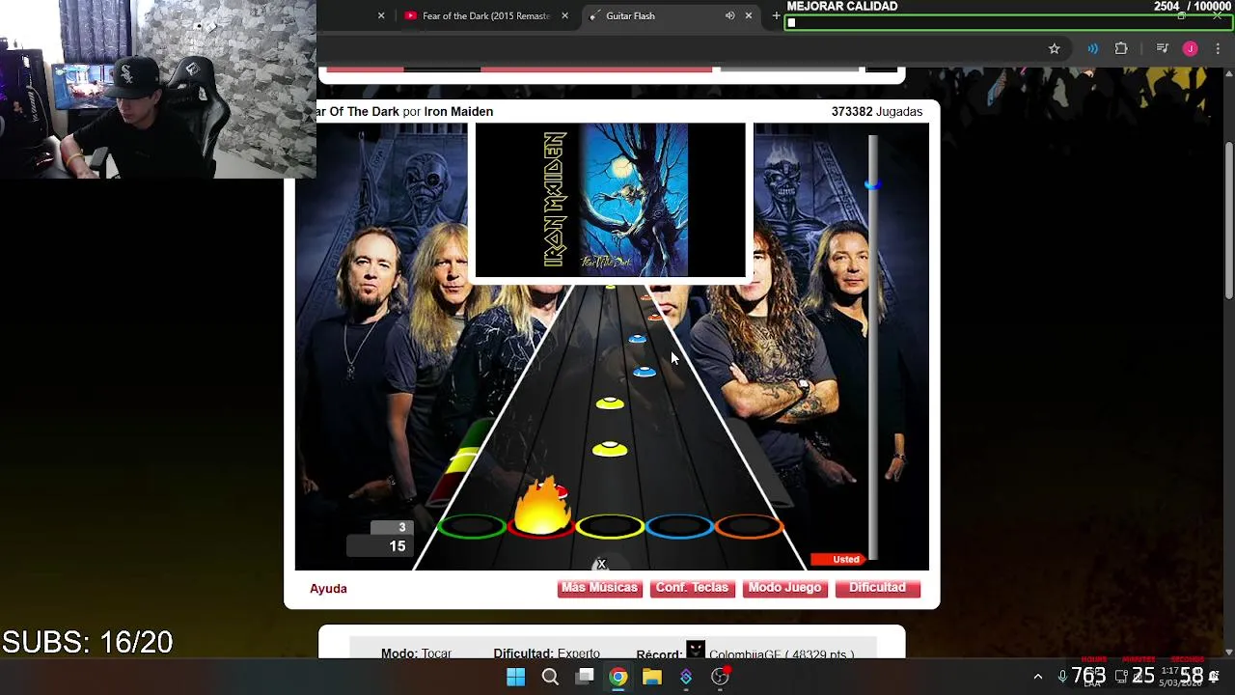The image size is (1235, 695).
Task: Open Google Chrome from the taskbar
Action: coord(618,677)
